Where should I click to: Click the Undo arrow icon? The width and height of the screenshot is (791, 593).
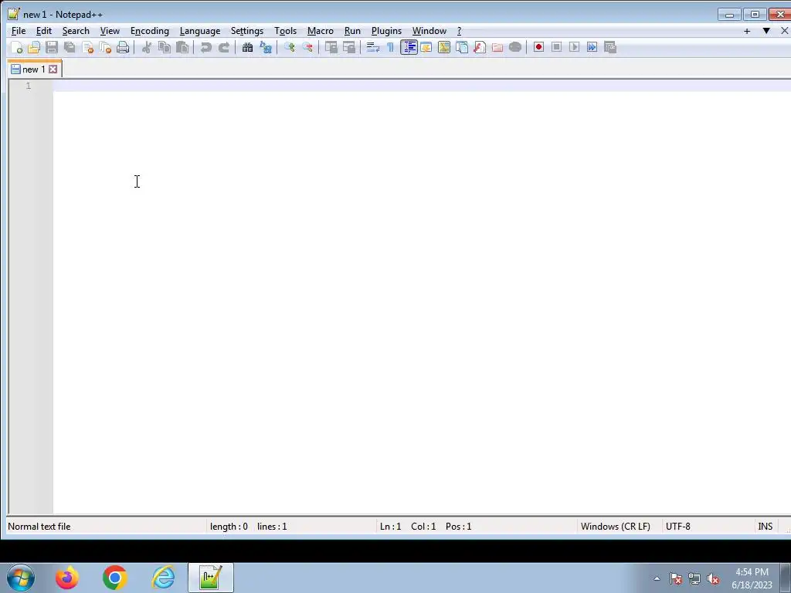[x=205, y=47]
